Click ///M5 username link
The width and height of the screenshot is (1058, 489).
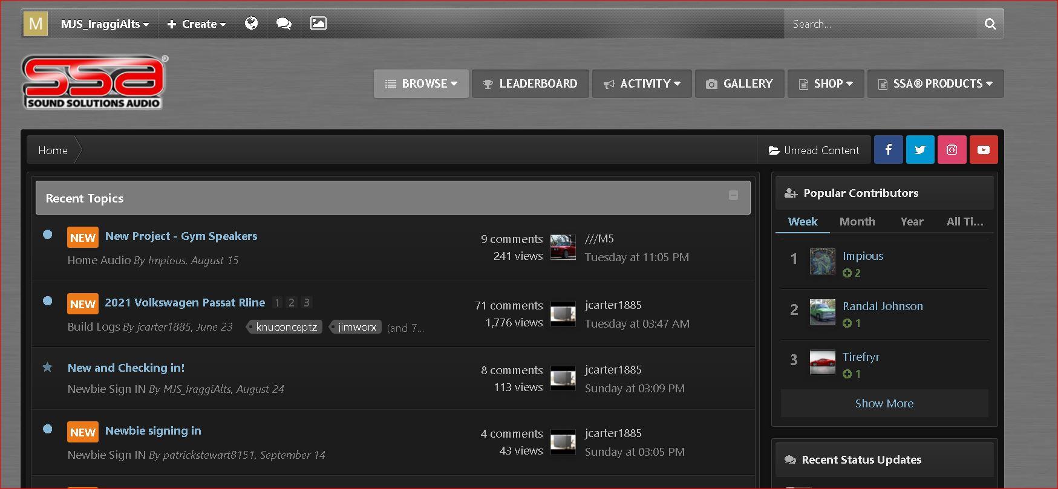(x=599, y=239)
